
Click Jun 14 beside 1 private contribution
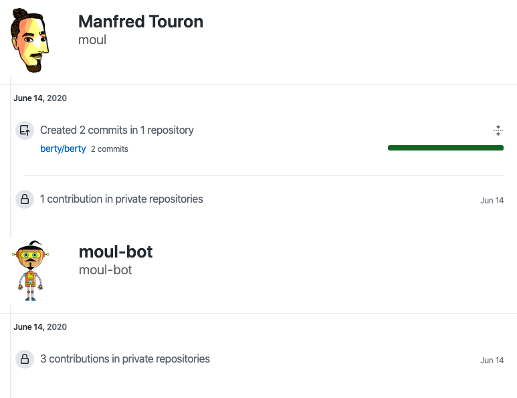pyautogui.click(x=492, y=201)
